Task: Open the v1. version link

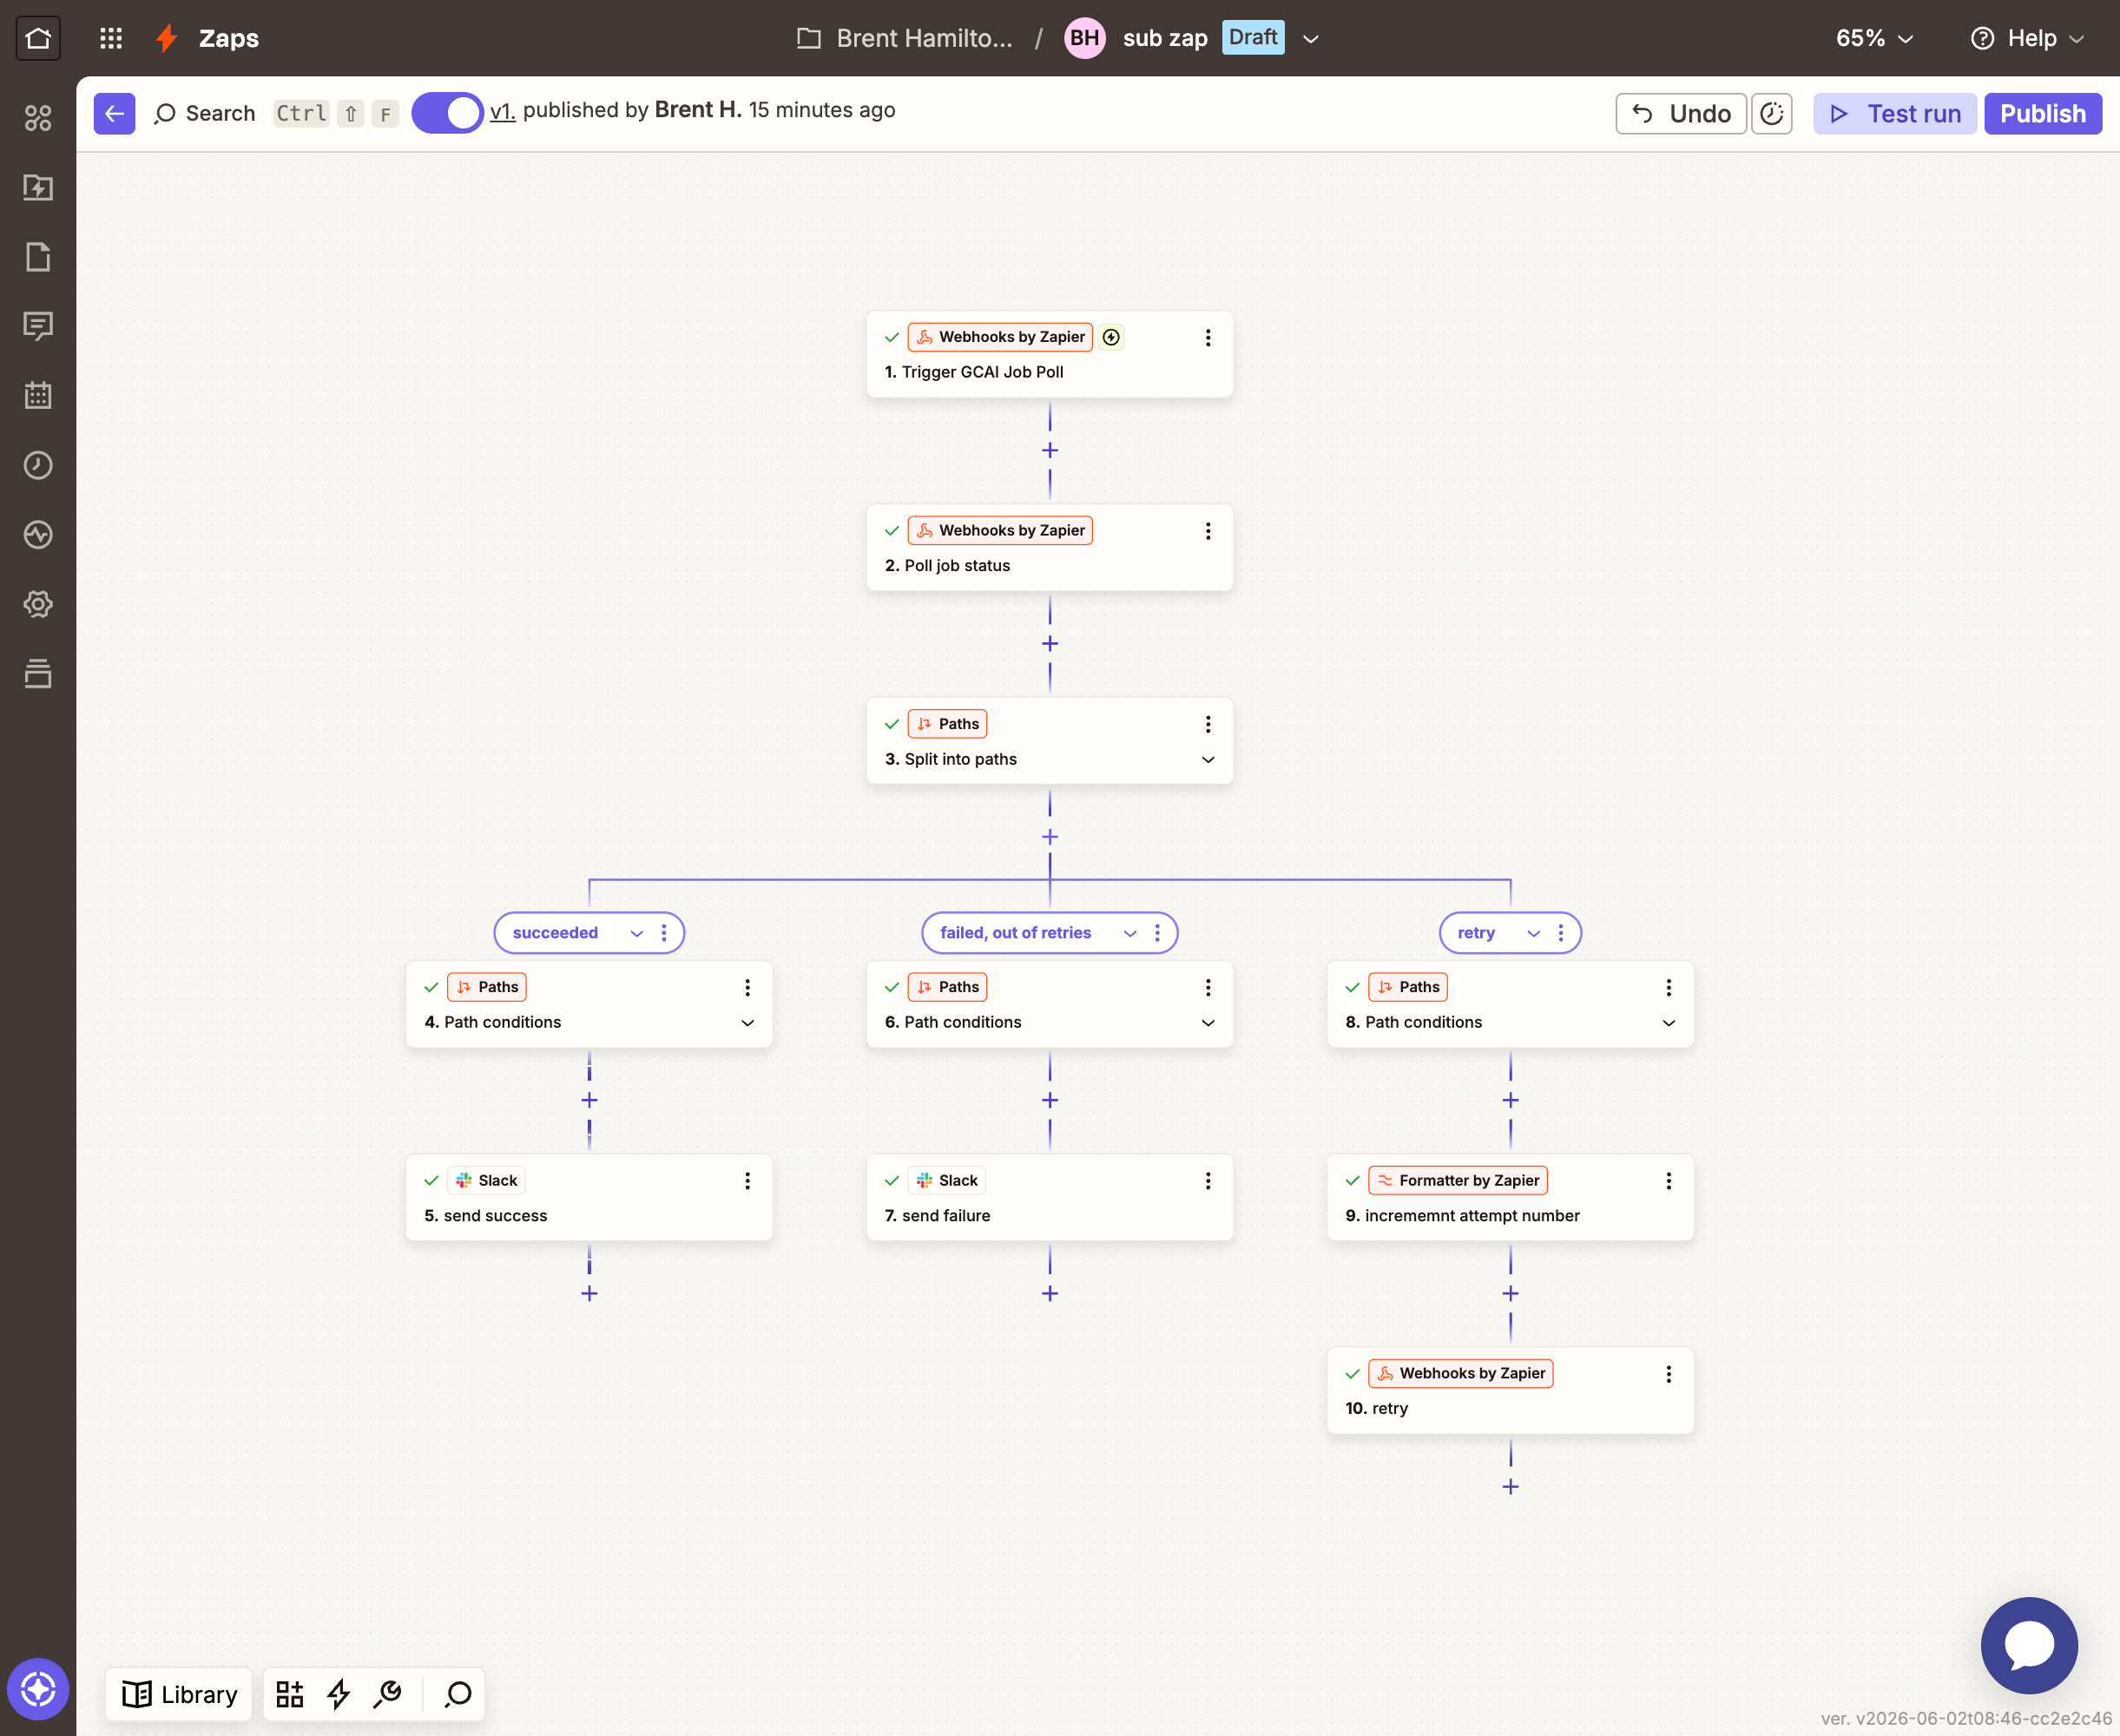Action: coord(502,111)
